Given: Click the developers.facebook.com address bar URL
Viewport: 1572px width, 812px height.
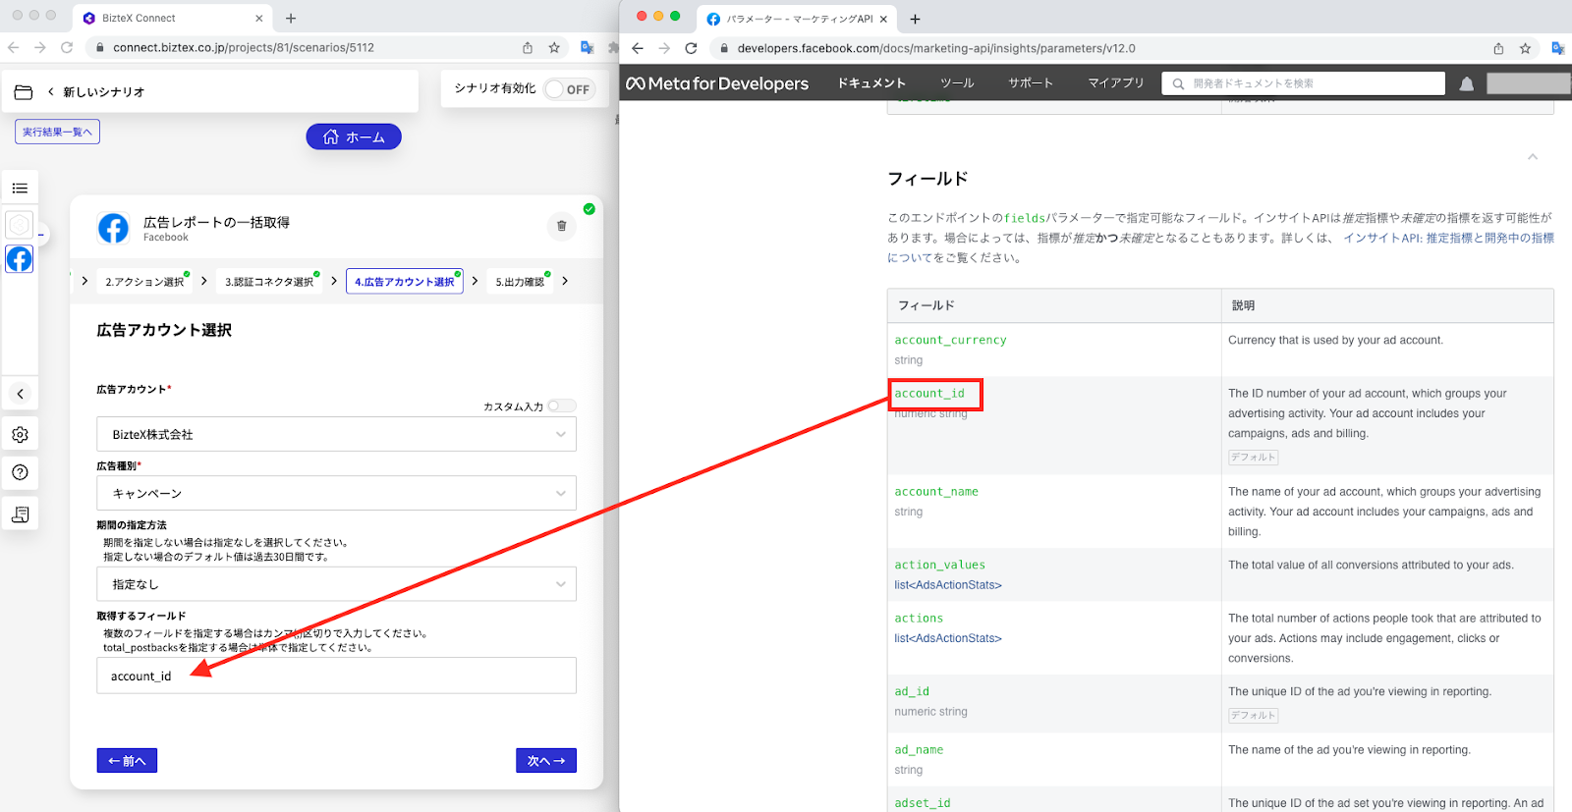Looking at the screenshot, I should 936,48.
